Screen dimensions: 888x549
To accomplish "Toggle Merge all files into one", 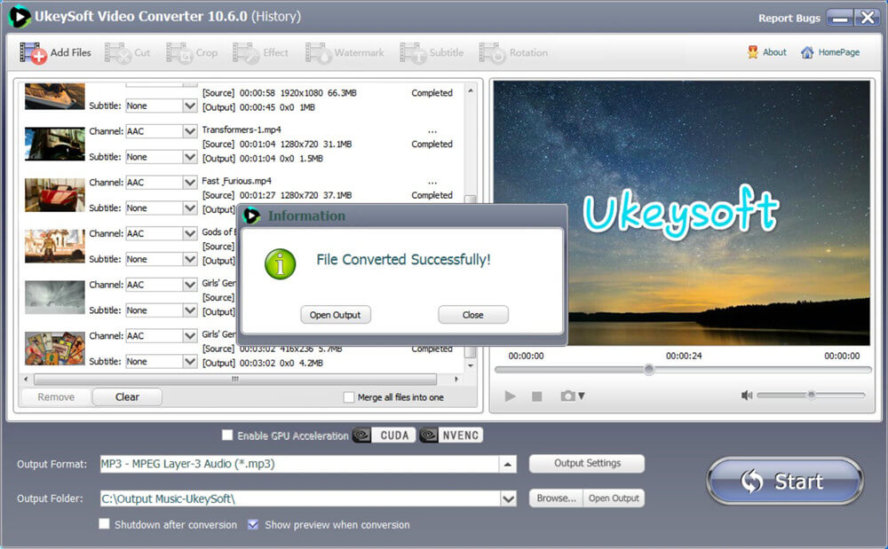I will [349, 397].
